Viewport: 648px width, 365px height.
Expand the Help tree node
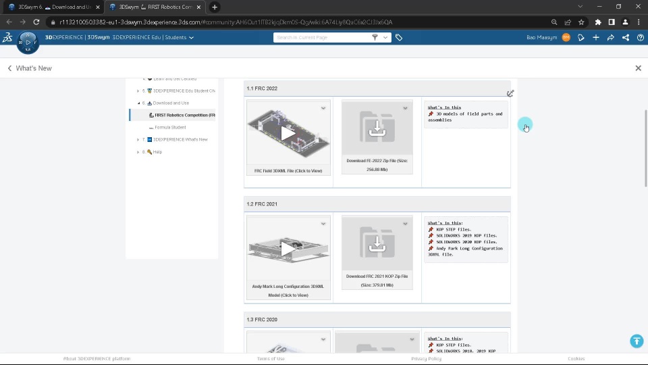click(x=138, y=152)
